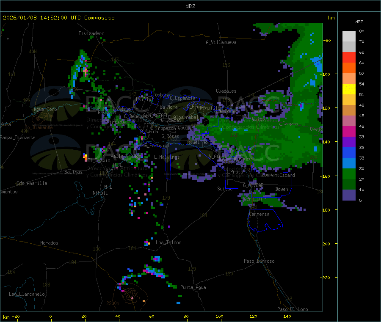Select the 'Agua_Toro' place label
The width and height of the screenshot is (381, 322).
45,109
